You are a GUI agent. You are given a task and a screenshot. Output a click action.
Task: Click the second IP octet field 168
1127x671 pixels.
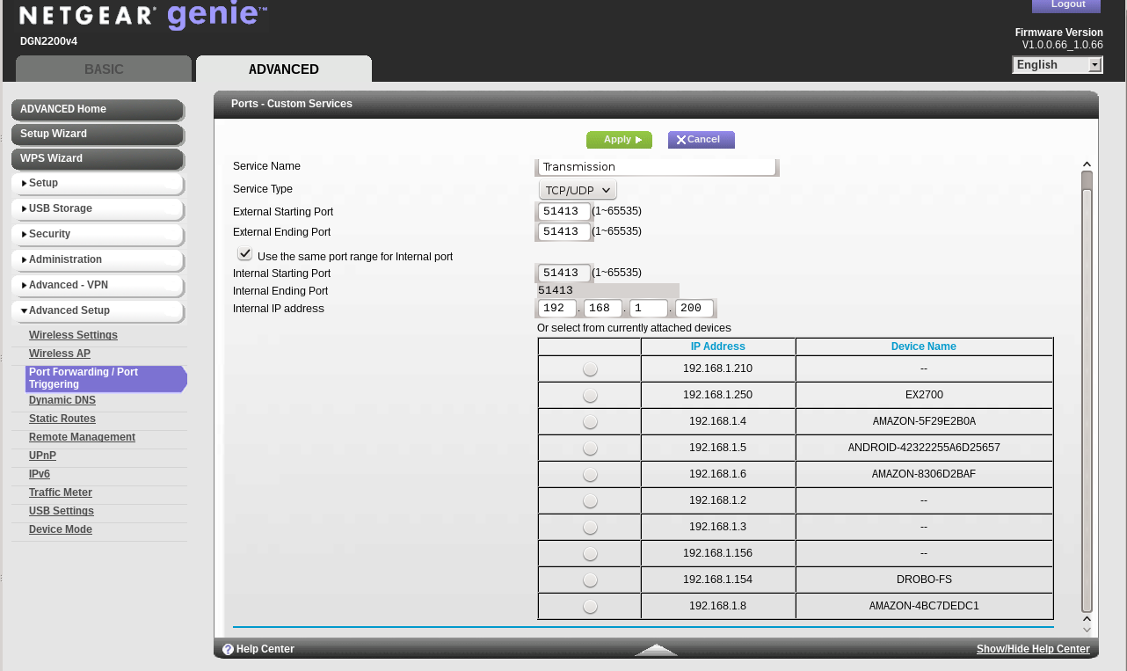click(603, 309)
